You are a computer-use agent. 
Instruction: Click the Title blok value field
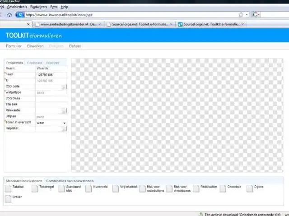tap(51, 105)
